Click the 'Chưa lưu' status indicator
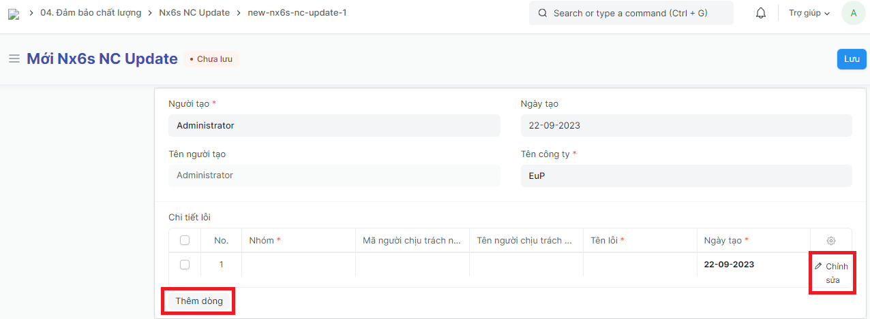The width and height of the screenshot is (870, 319). click(x=211, y=59)
